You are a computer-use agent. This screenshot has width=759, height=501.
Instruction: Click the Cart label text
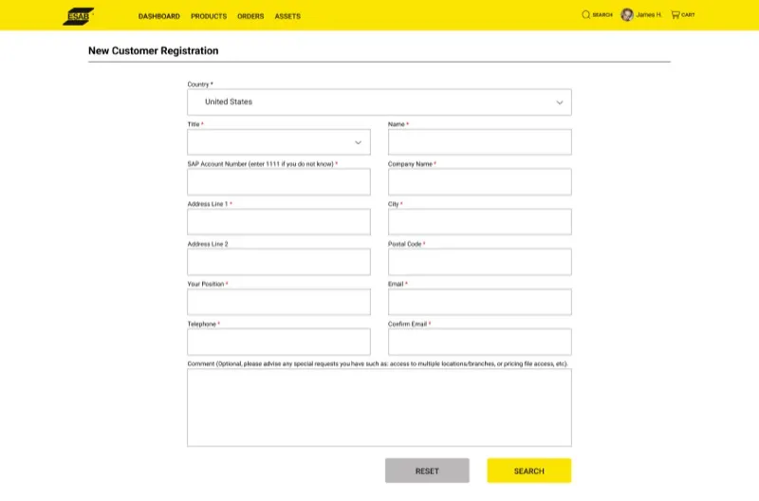coord(688,15)
